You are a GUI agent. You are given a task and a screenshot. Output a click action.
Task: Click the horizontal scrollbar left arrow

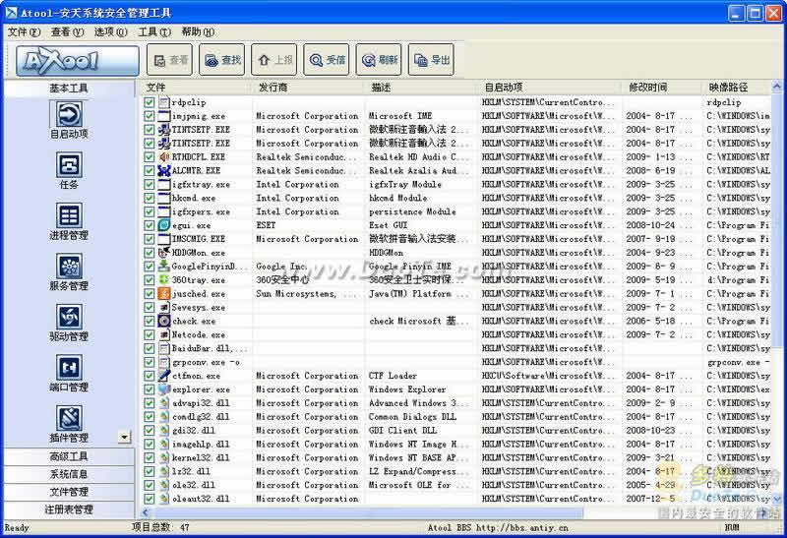(x=146, y=512)
